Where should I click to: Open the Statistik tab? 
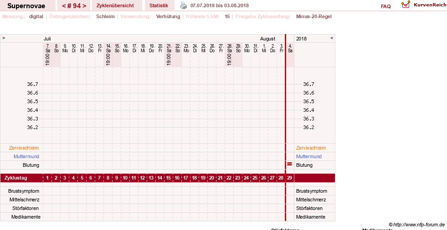coord(159,5)
